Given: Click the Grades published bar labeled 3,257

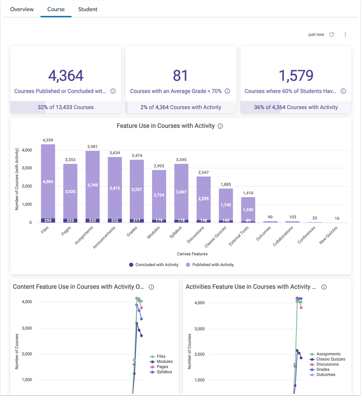Looking at the screenshot, I should (x=137, y=189).
